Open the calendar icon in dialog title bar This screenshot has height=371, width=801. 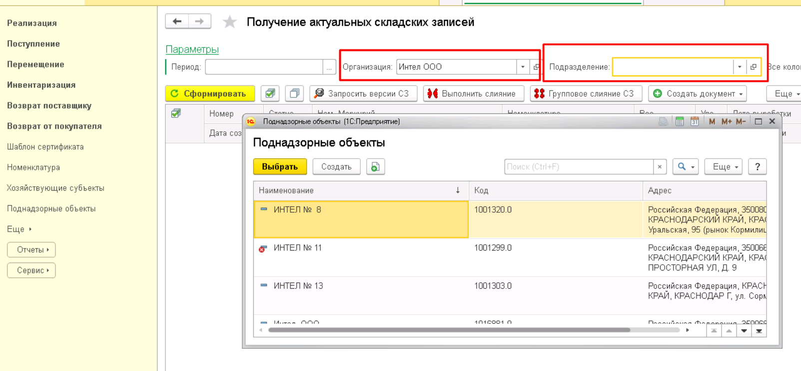pos(695,121)
